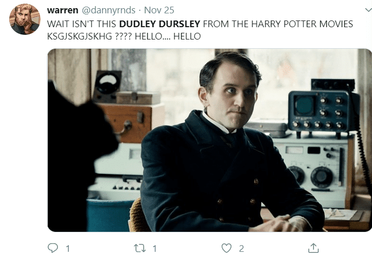Click the man in uniform in the GIF
372x259 pixels.
228,142
